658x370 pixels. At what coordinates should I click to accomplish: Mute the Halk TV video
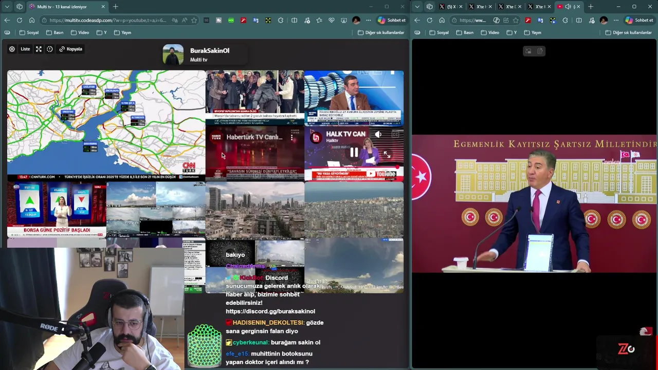click(378, 134)
